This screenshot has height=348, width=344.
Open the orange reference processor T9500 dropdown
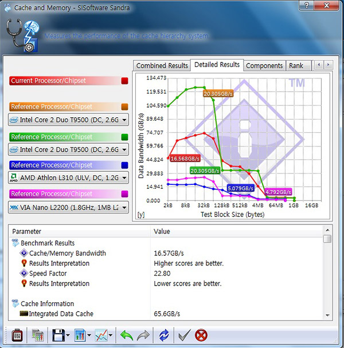pos(68,120)
